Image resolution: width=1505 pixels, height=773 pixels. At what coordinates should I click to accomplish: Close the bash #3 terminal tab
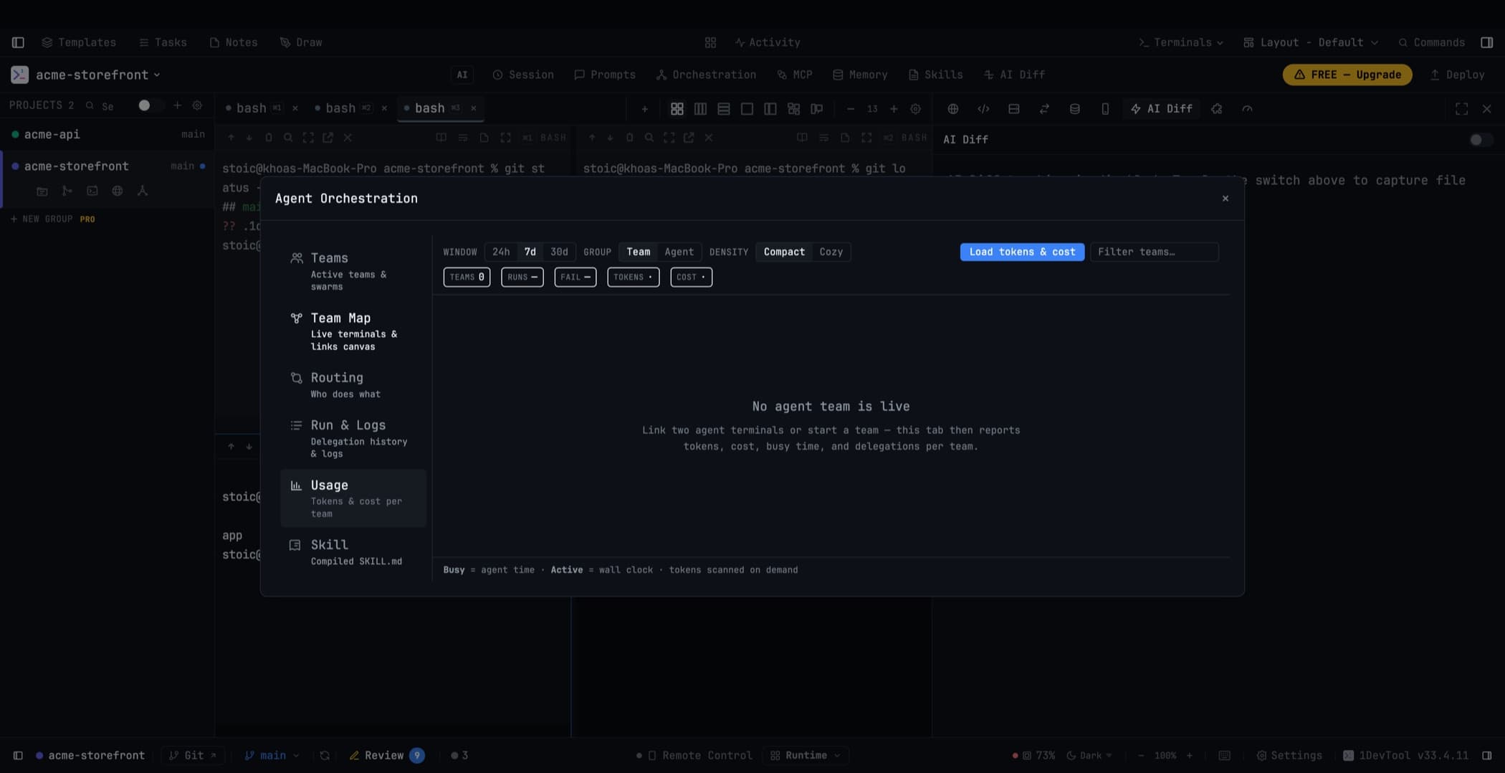click(x=473, y=108)
